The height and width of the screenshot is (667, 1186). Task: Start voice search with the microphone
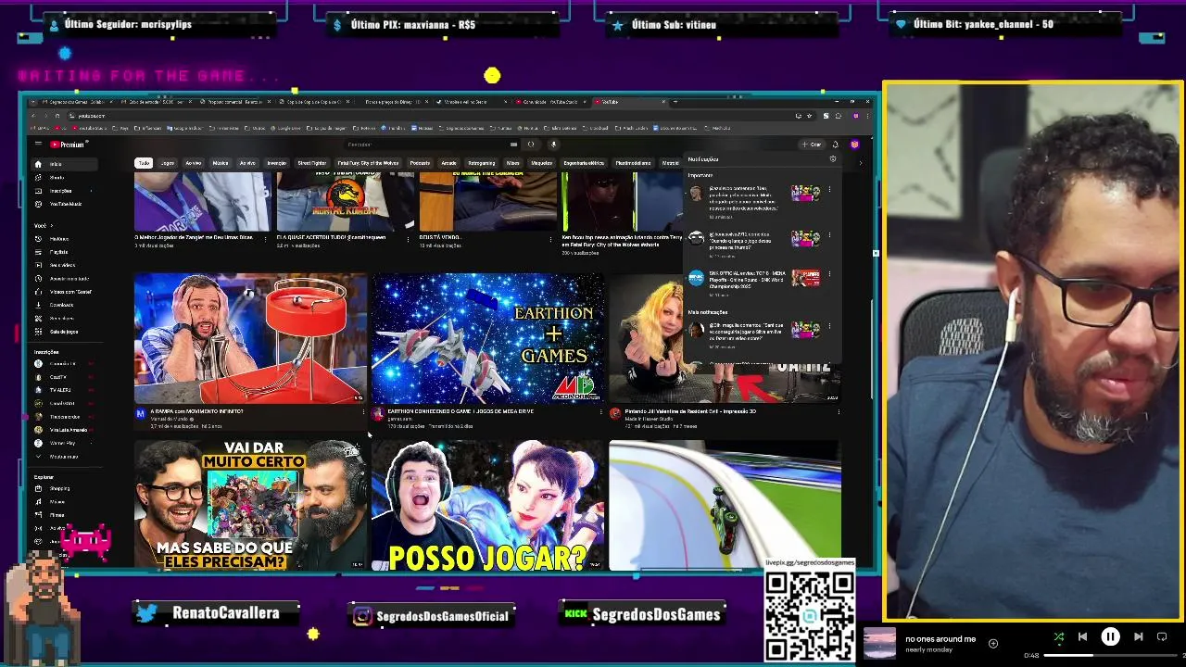click(553, 145)
